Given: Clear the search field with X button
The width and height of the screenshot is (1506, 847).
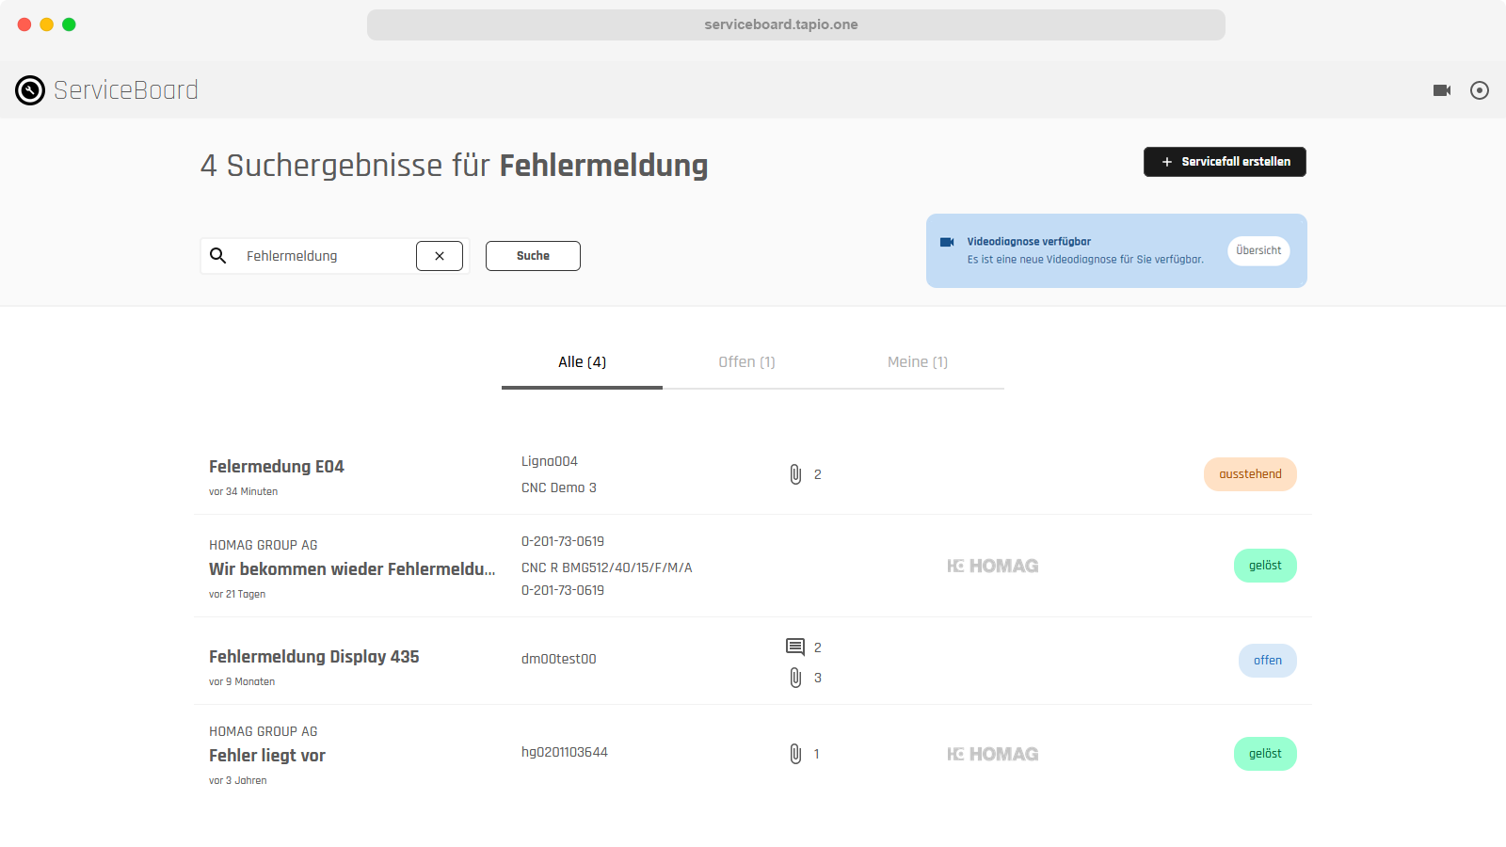Looking at the screenshot, I should point(440,256).
